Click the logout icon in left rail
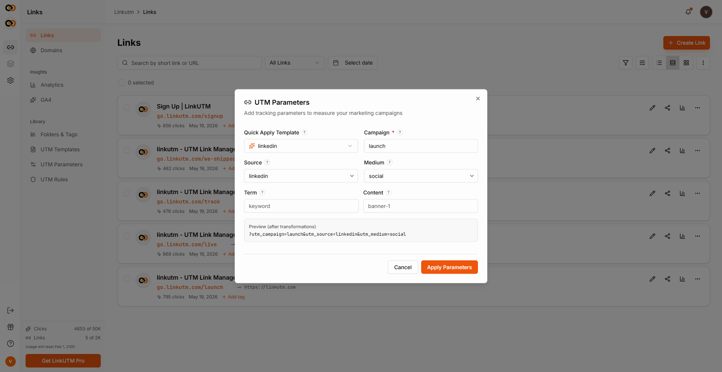This screenshot has height=372, width=722. click(x=11, y=310)
